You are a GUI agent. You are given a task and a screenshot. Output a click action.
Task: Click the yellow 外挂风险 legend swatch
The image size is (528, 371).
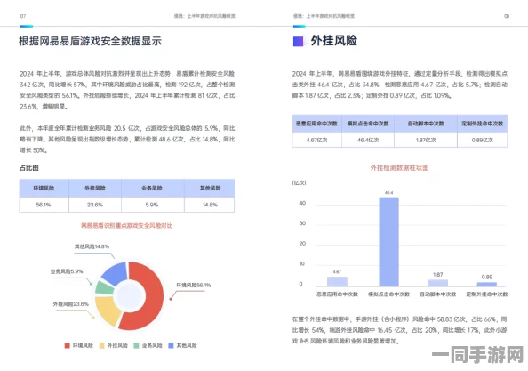(x=101, y=345)
